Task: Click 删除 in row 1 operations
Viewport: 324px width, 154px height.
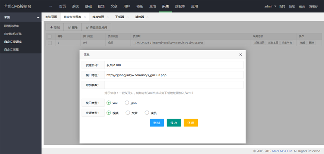Action: [x=311, y=43]
